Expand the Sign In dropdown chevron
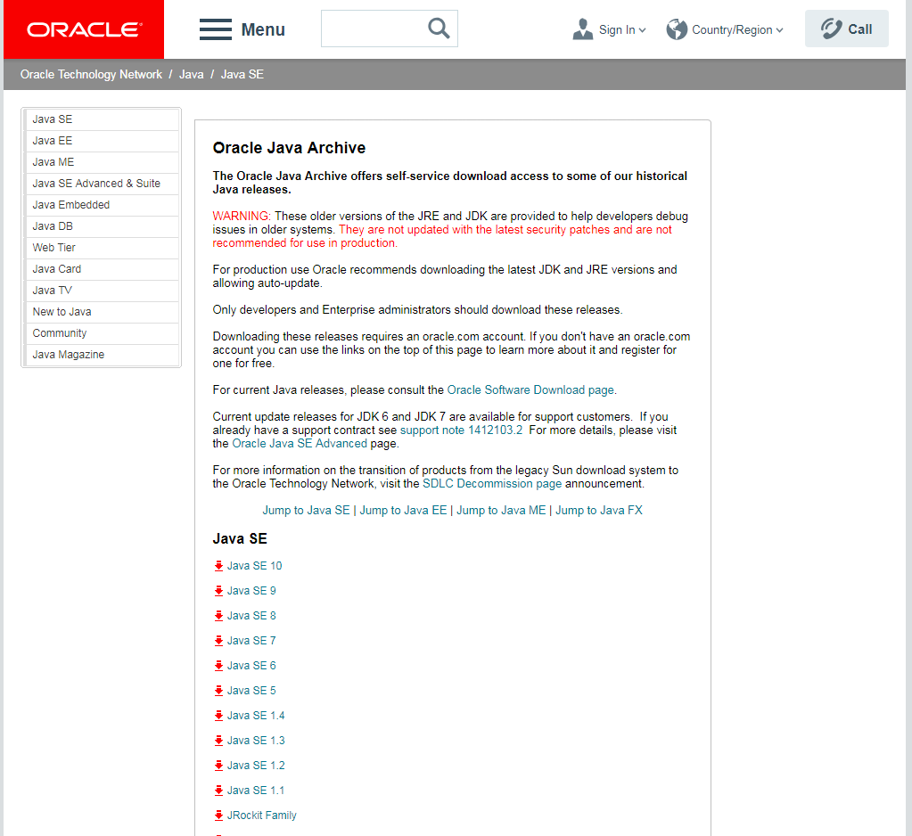The height and width of the screenshot is (836, 912). click(x=643, y=30)
